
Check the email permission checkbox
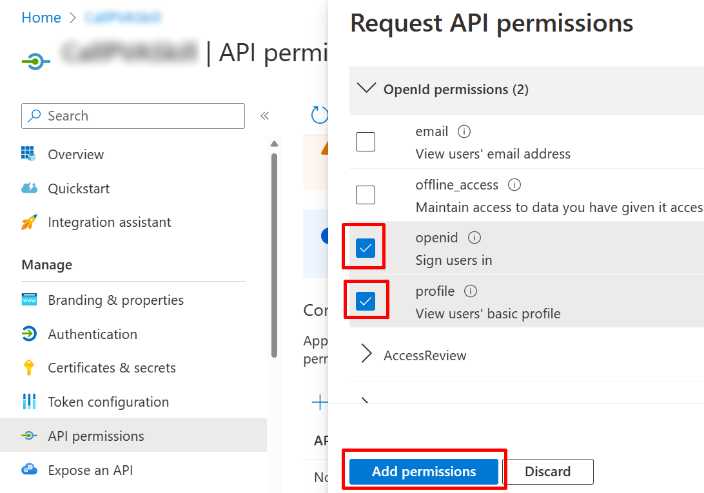coord(365,141)
